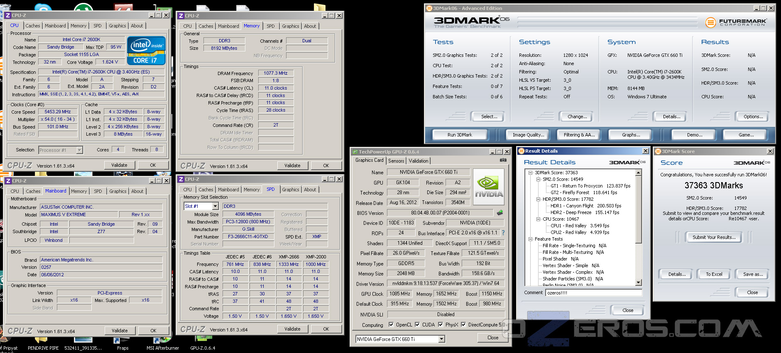The width and height of the screenshot is (781, 353).
Task: Collapse the Feature Tests tree node
Action: click(x=530, y=239)
